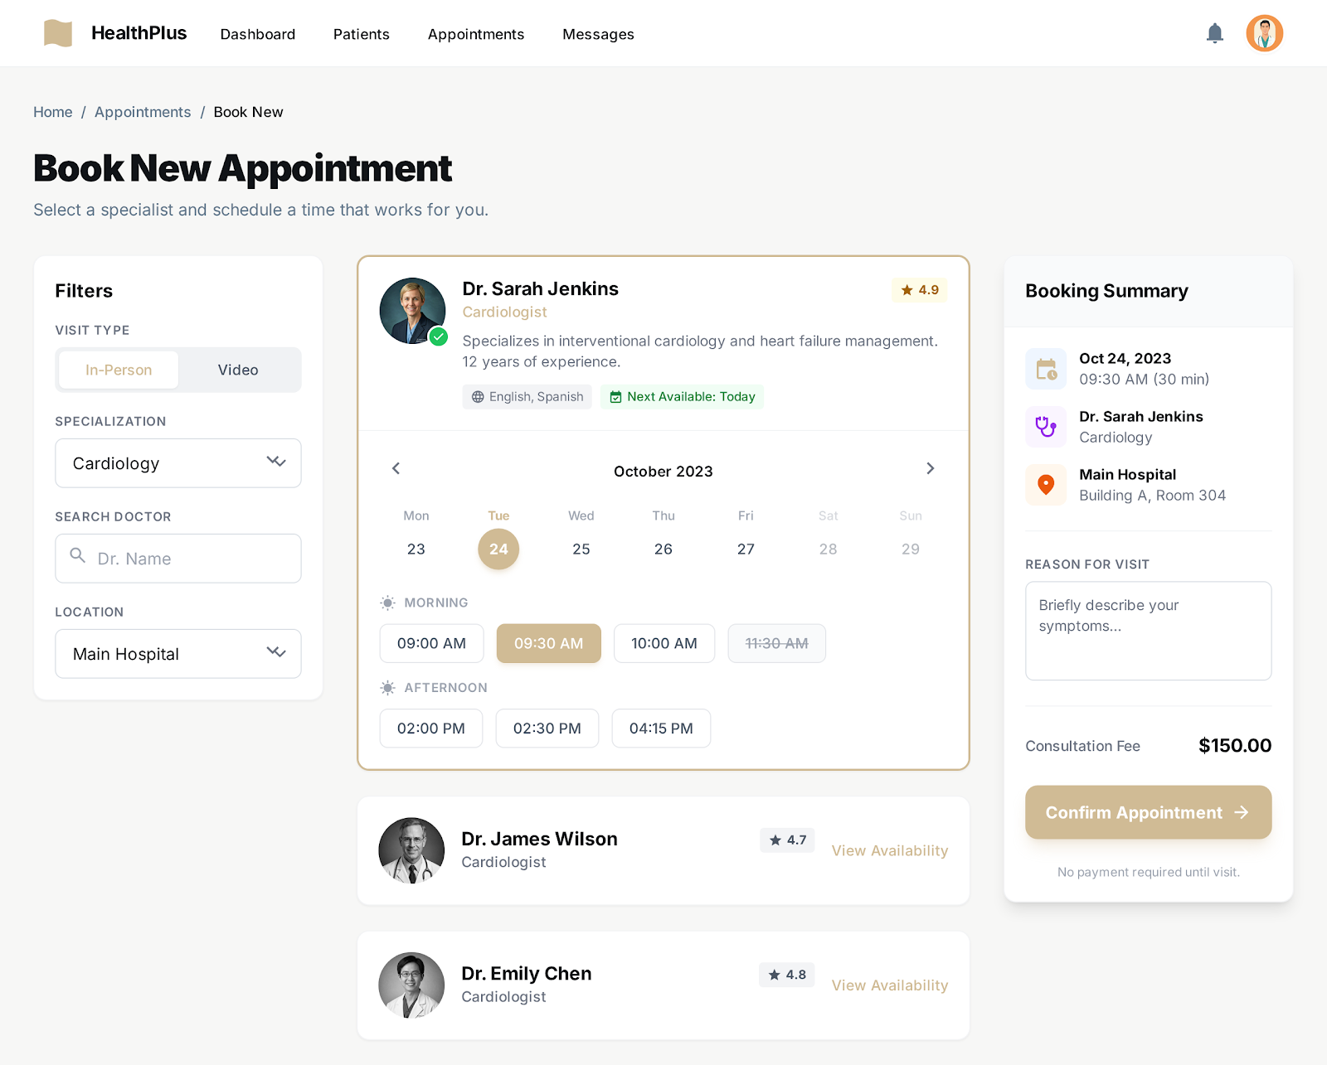Select the In-Person visit type
Image resolution: width=1327 pixels, height=1065 pixels.
pyautogui.click(x=117, y=370)
